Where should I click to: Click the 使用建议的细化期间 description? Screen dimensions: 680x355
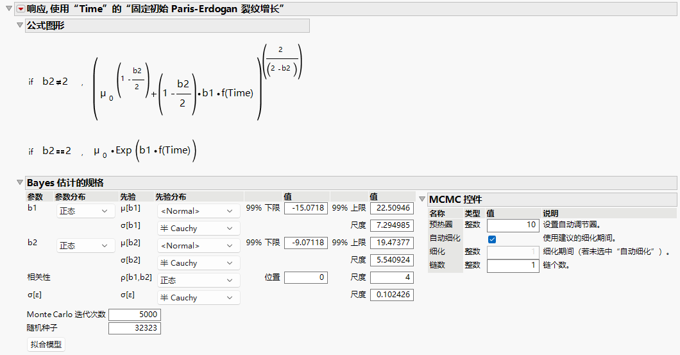[579, 238]
